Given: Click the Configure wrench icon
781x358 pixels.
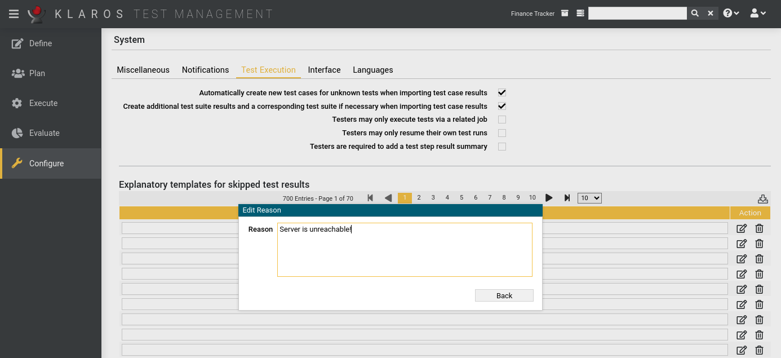Looking at the screenshot, I should pos(17,163).
